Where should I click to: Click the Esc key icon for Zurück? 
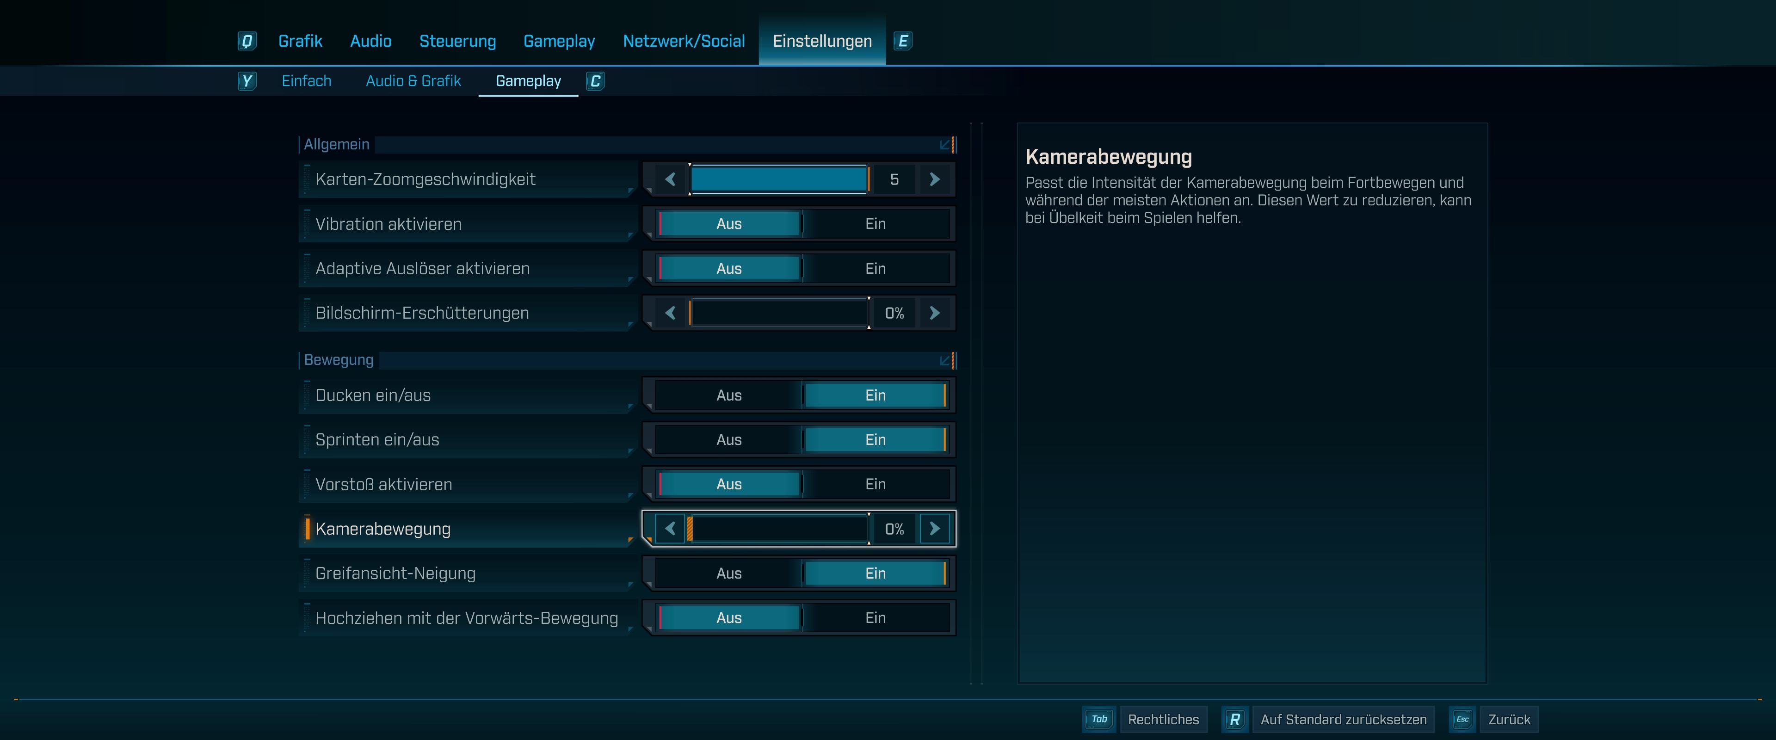click(x=1461, y=719)
